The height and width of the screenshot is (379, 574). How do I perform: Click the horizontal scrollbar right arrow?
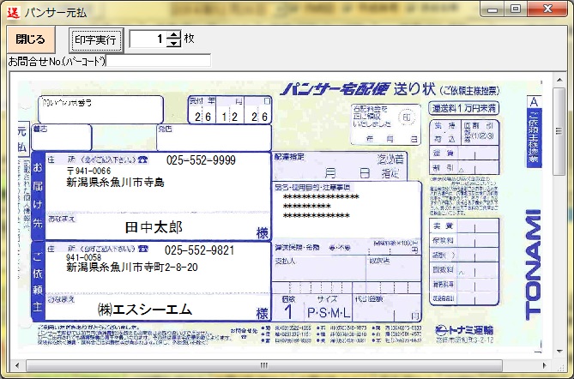(x=544, y=365)
